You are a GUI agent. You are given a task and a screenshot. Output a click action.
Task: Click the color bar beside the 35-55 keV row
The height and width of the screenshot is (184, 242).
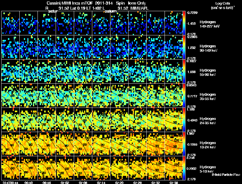[184, 95]
